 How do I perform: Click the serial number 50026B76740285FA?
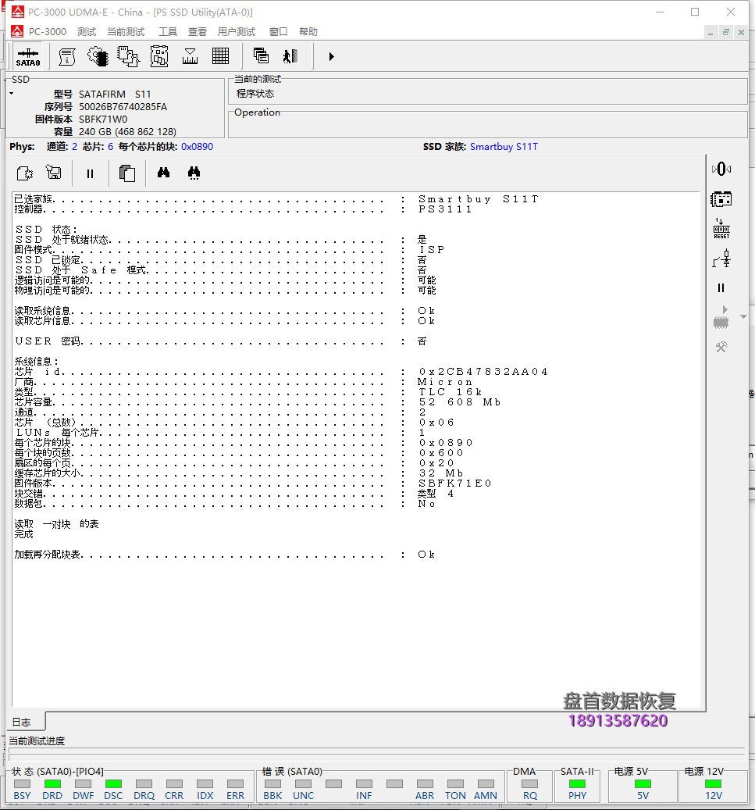(x=123, y=107)
